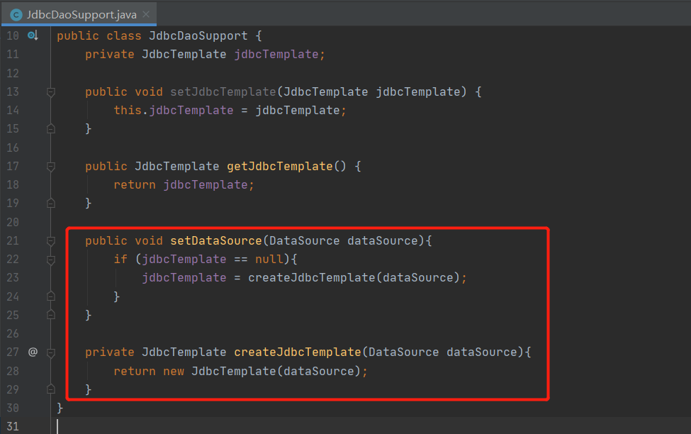Click 'return jdbcTemplate;' on line 18
Image resolution: width=691 pixels, height=434 pixels.
184,185
